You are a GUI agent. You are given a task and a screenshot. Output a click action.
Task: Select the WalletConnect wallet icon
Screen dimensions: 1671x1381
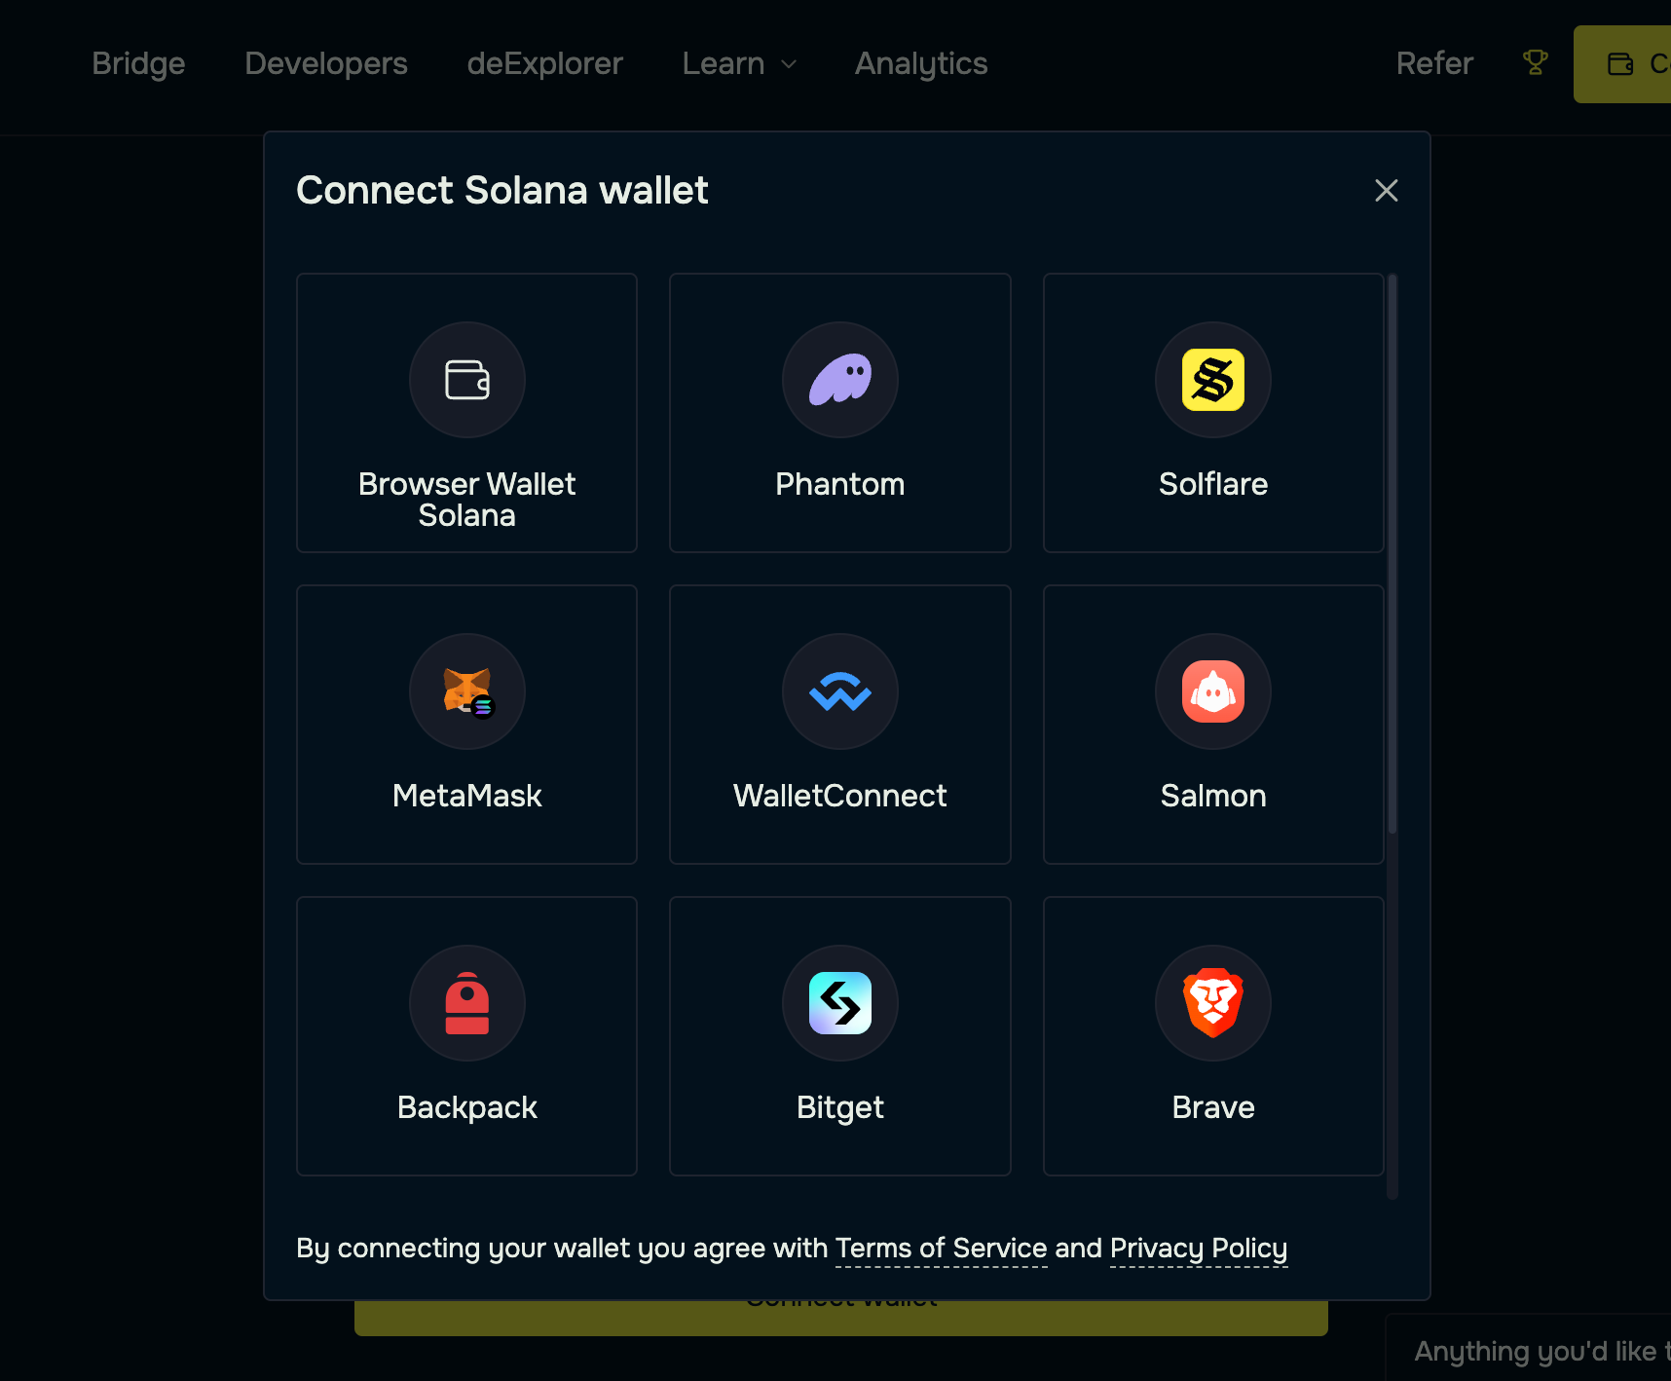[x=839, y=691]
